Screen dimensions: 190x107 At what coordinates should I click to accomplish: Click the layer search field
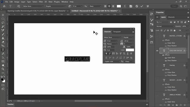[x=162, y=22]
